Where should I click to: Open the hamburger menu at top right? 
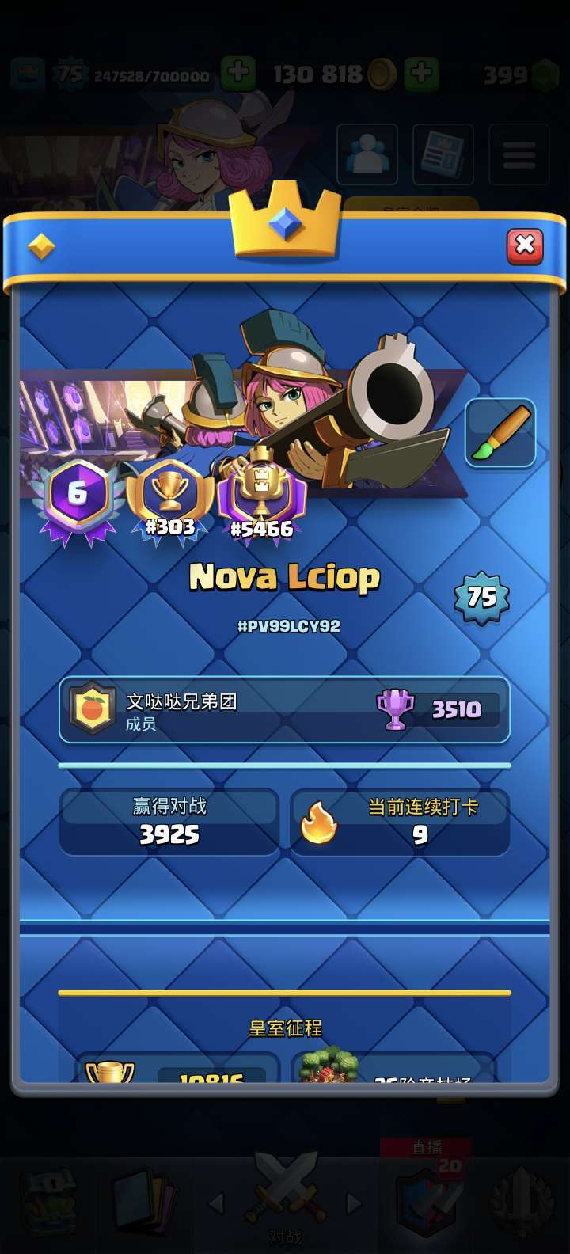click(x=519, y=154)
